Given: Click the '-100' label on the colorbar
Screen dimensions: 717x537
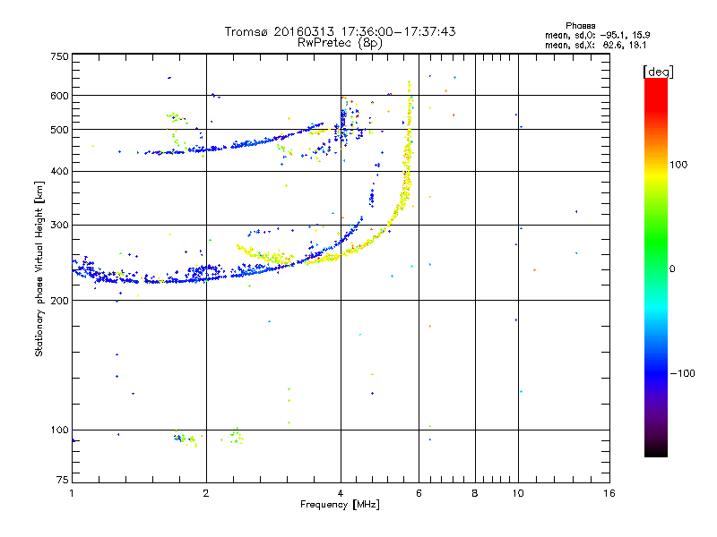Looking at the screenshot, I should point(682,373).
